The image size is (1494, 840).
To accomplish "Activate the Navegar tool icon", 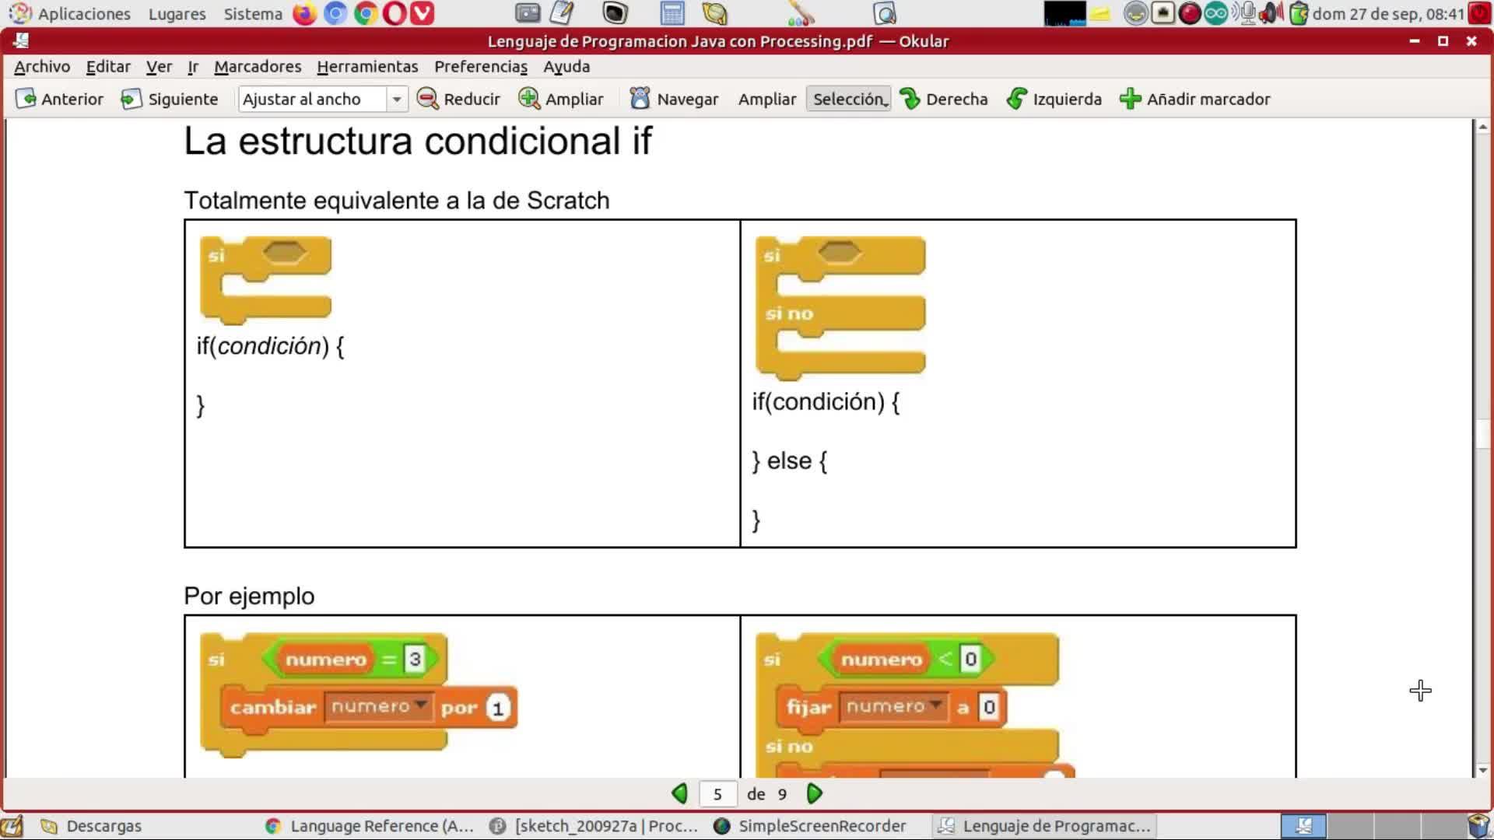I will [640, 99].
